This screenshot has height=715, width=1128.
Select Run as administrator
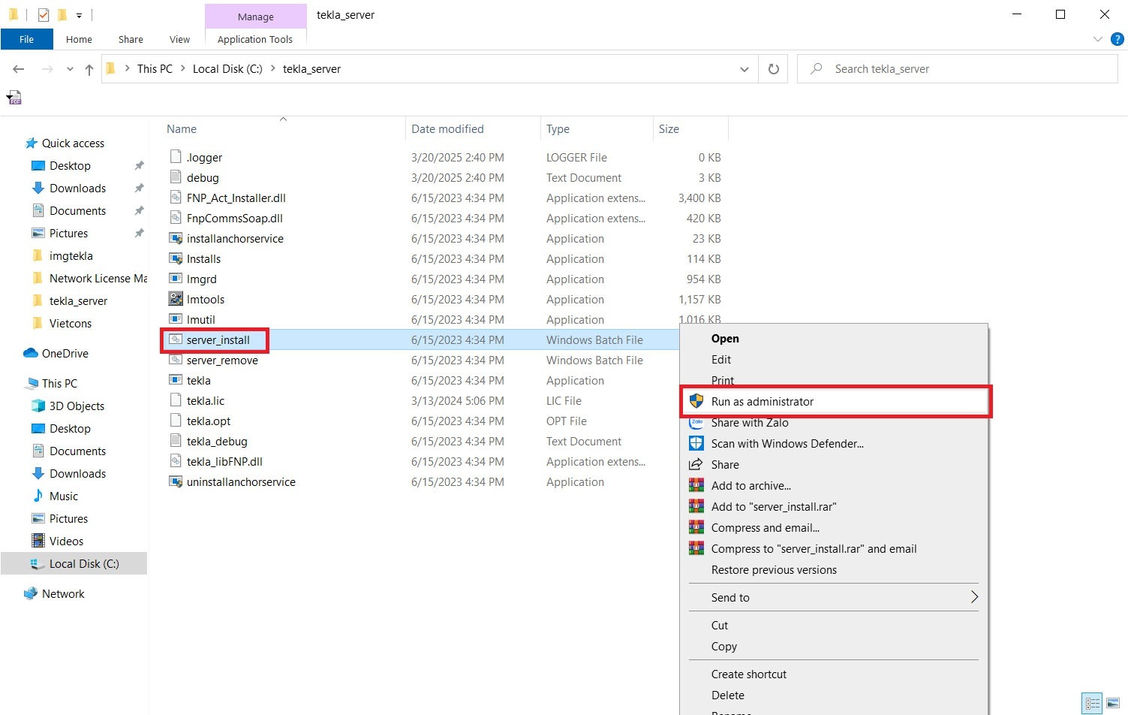(x=763, y=401)
